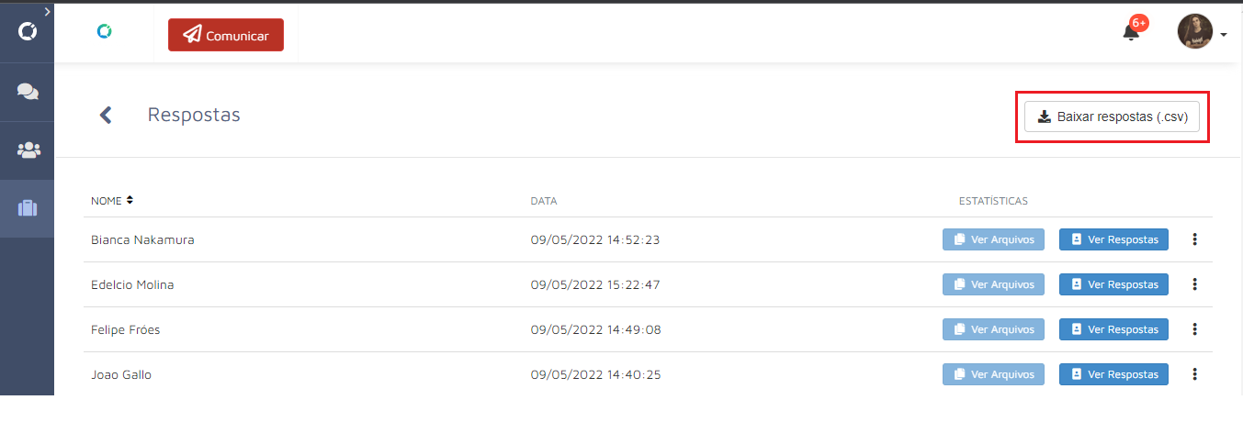Open the people groups sidebar icon
The height and width of the screenshot is (422, 1243).
(x=28, y=150)
